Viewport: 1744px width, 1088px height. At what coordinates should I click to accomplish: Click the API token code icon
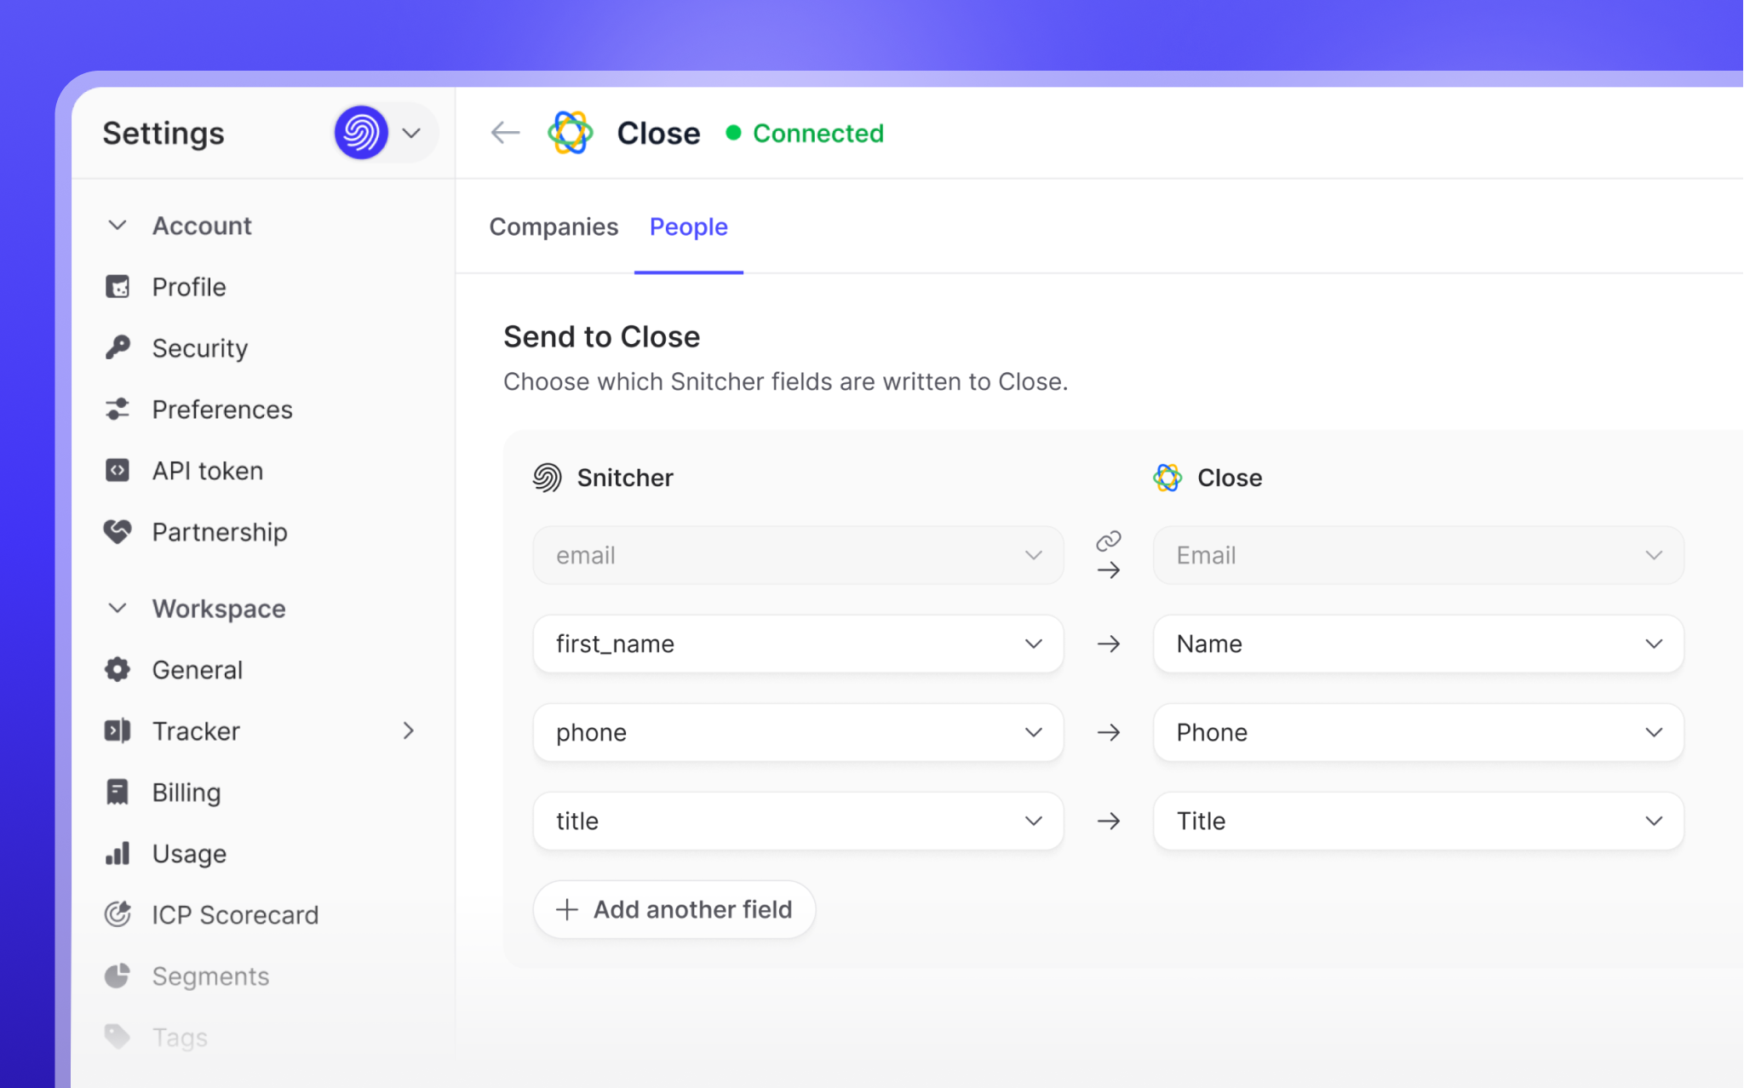[118, 471]
